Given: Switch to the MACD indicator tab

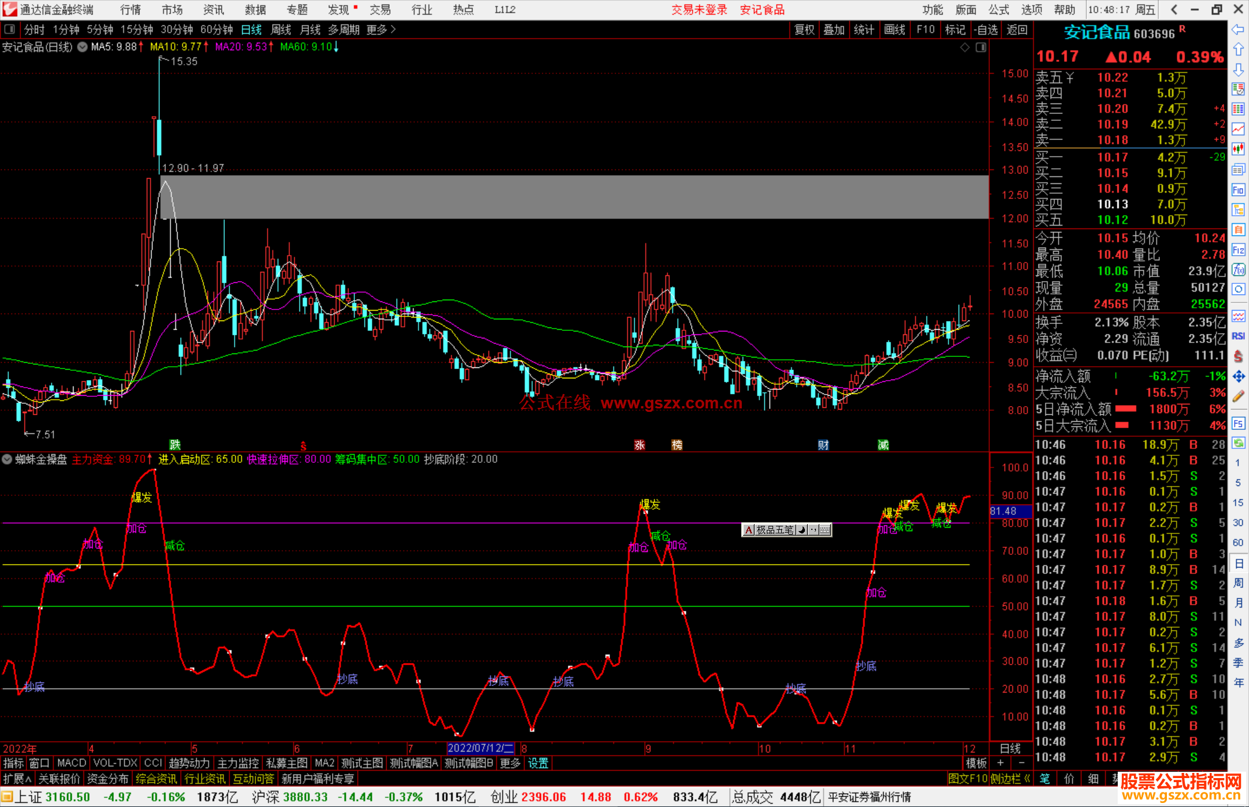Looking at the screenshot, I should tap(71, 763).
